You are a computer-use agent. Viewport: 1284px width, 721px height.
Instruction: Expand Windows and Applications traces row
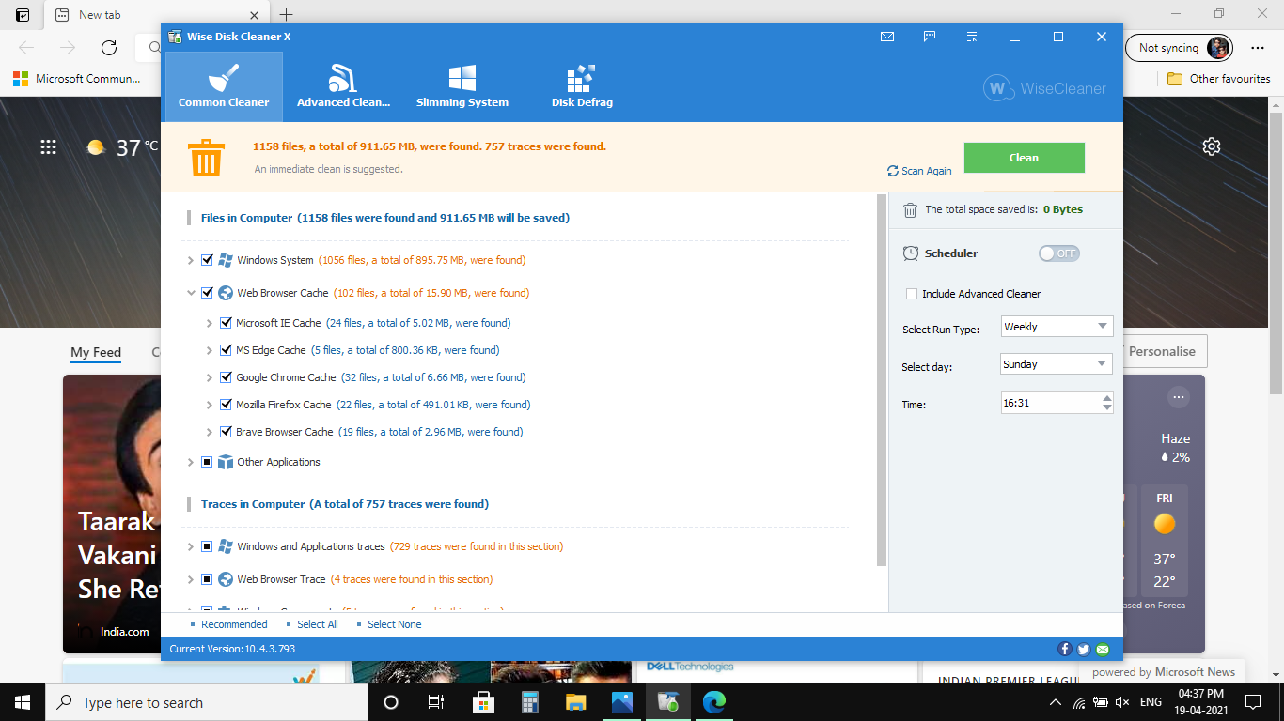pyautogui.click(x=191, y=546)
